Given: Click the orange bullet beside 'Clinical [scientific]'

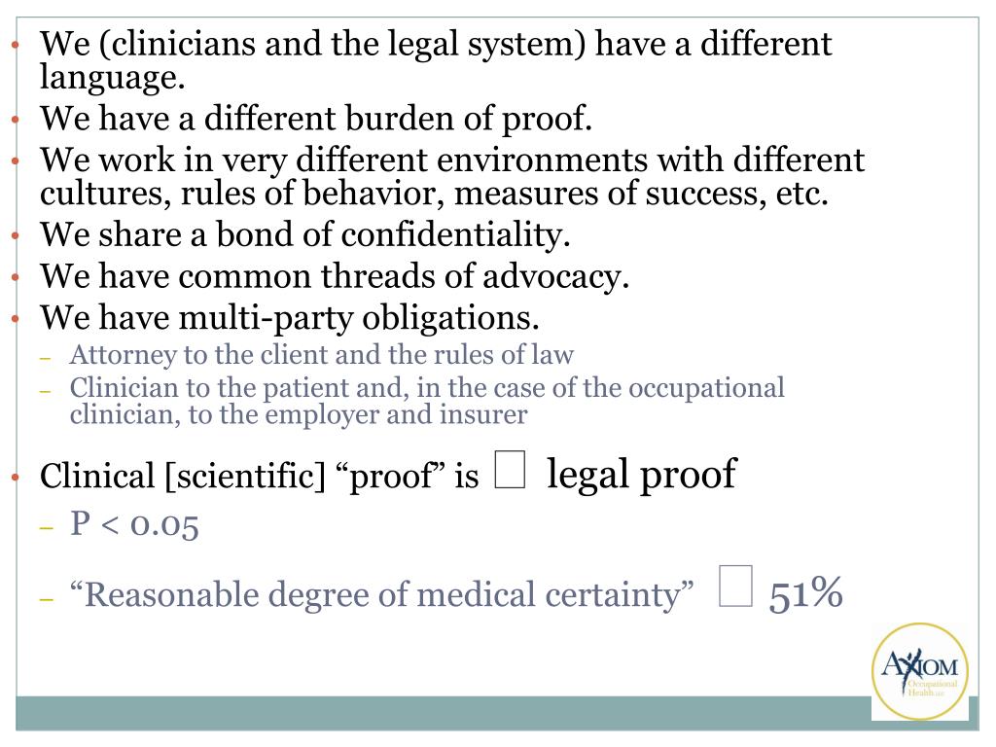Looking at the screenshot, I should [16, 477].
